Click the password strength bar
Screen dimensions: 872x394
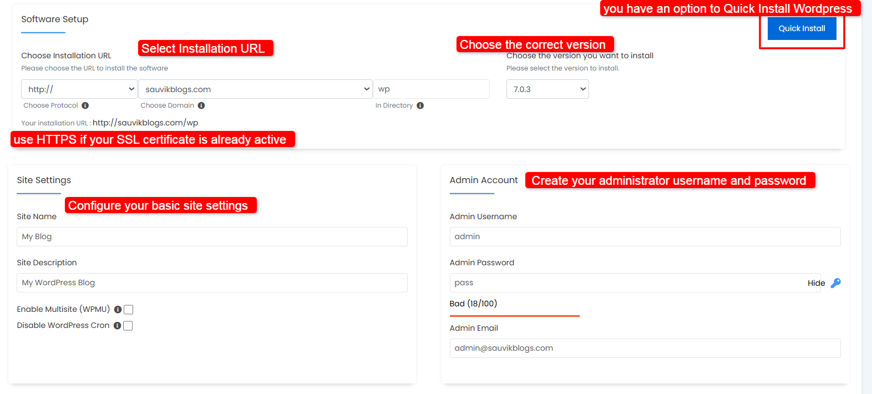pyautogui.click(x=515, y=316)
